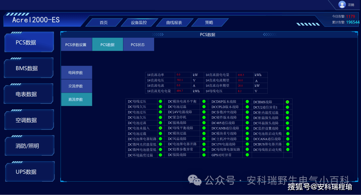Click the DC紧急停机 status light

tap(204, 117)
